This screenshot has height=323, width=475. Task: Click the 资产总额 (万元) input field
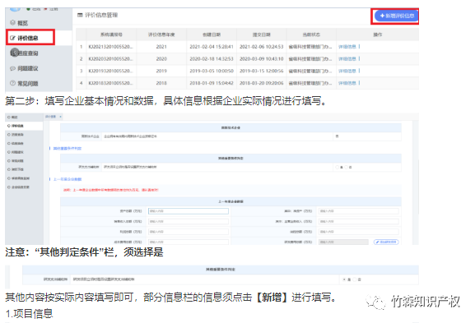pyautogui.click(x=189, y=211)
